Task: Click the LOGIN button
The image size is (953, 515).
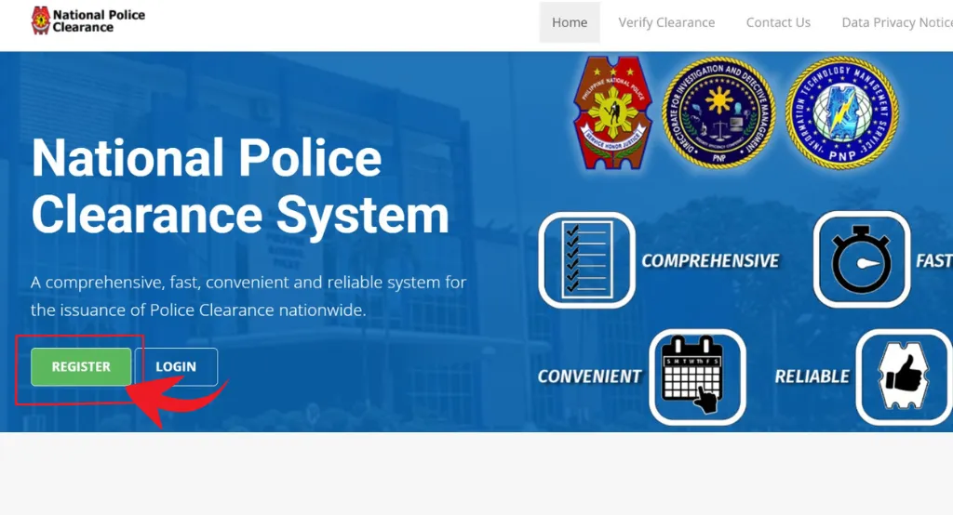Action: [x=176, y=367]
